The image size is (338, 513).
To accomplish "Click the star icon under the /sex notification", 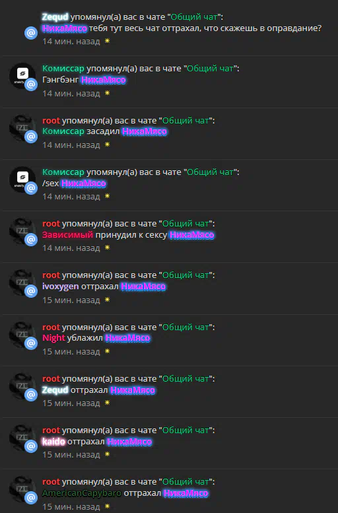I will coord(107,196).
